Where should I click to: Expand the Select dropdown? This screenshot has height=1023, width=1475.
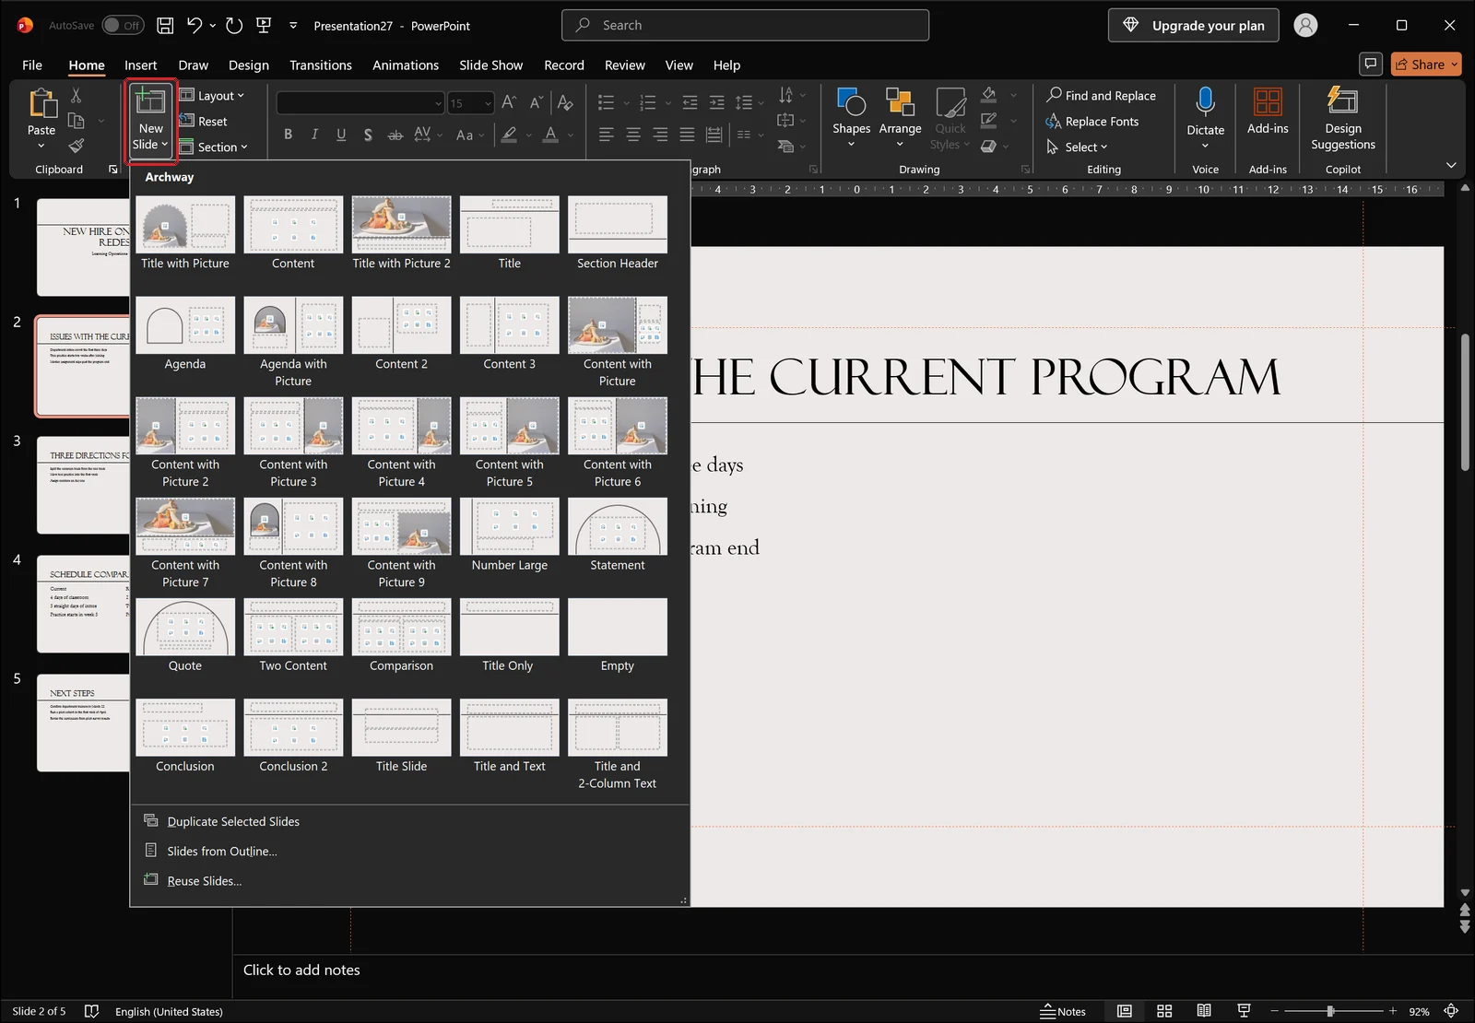click(x=1077, y=147)
